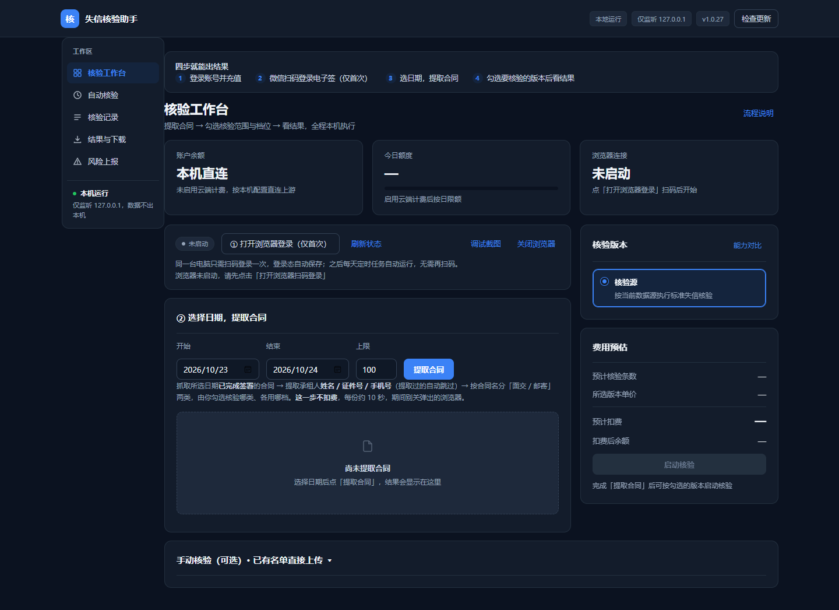Click step 2 微信扫码登录电子签
Viewport: 839px width, 610px height.
312,78
